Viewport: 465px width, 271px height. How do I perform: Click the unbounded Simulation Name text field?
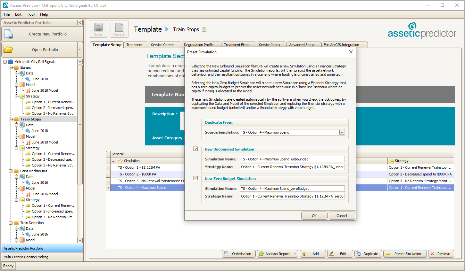coord(292,159)
